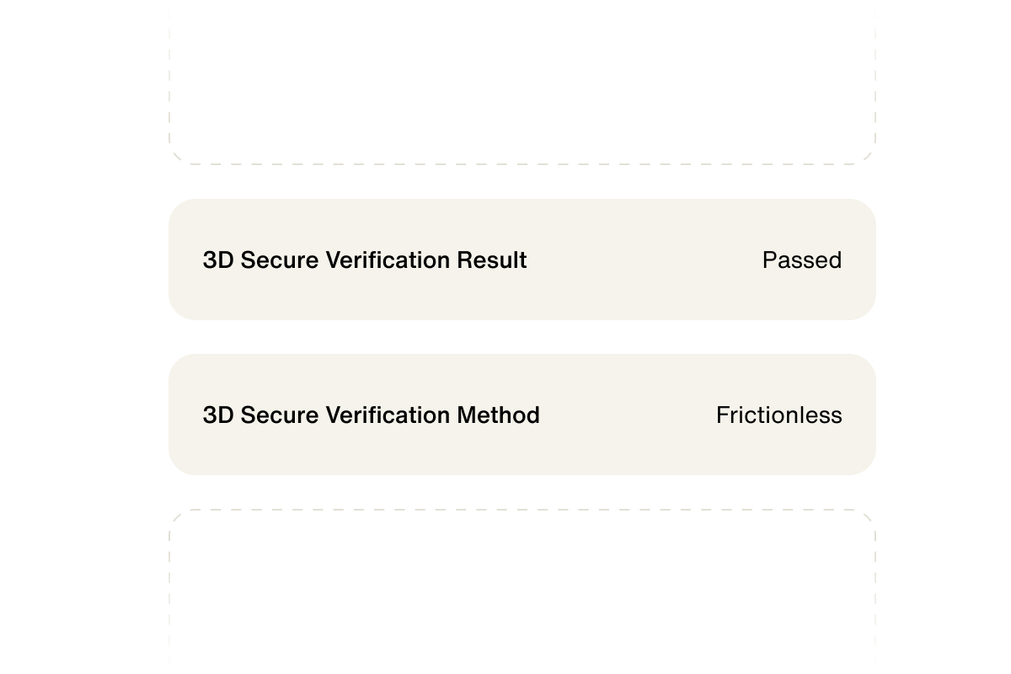Click the "3D Secure Verification Method" label

371,415
